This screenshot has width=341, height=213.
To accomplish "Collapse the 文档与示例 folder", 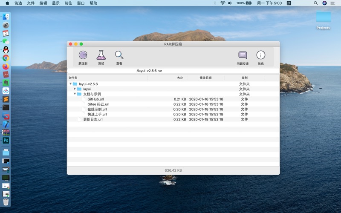I will click(75, 94).
